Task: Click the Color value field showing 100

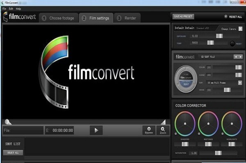Action: (209, 68)
